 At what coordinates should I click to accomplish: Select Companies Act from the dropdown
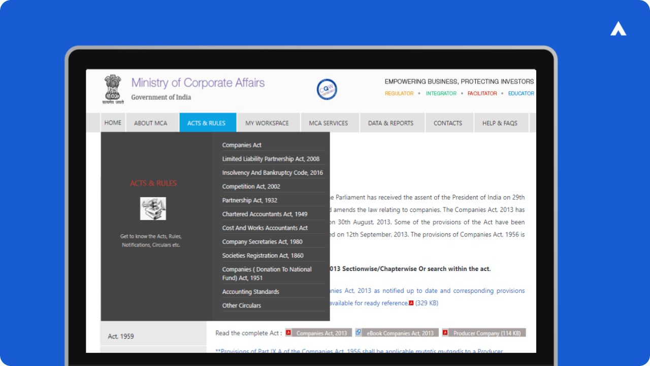click(242, 145)
